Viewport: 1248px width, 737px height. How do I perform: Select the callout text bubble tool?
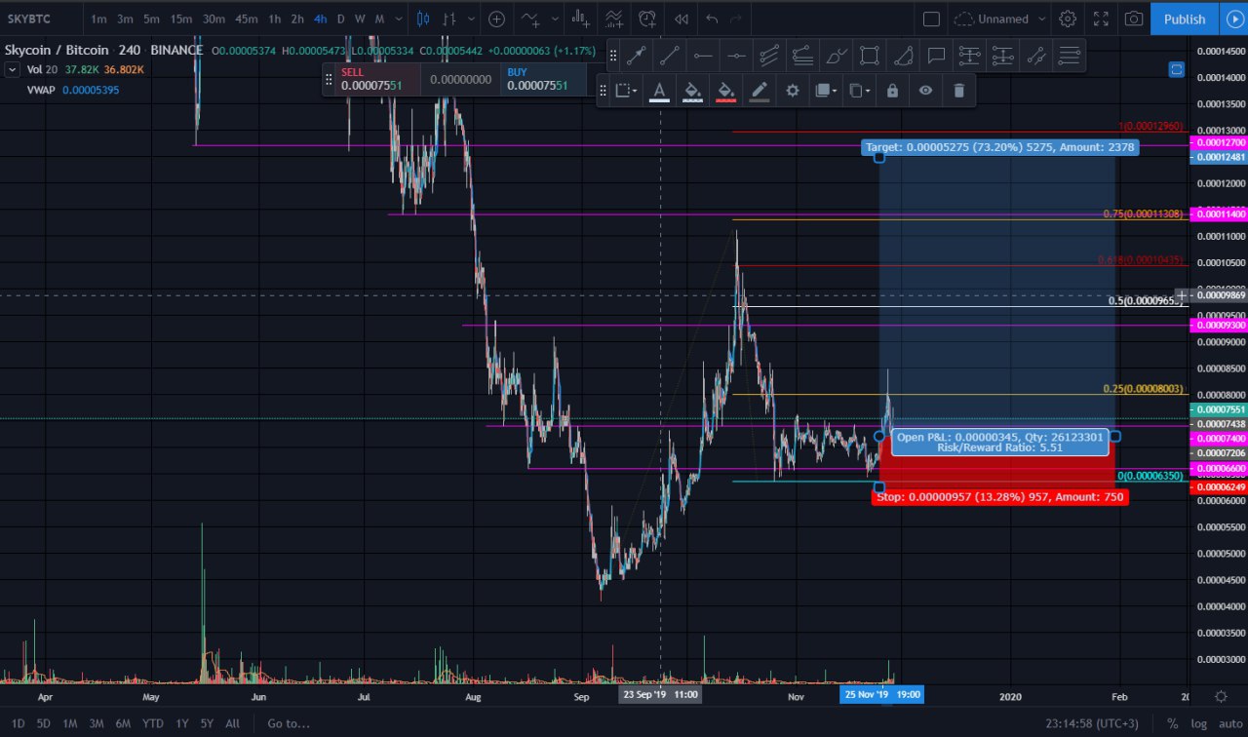[936, 57]
